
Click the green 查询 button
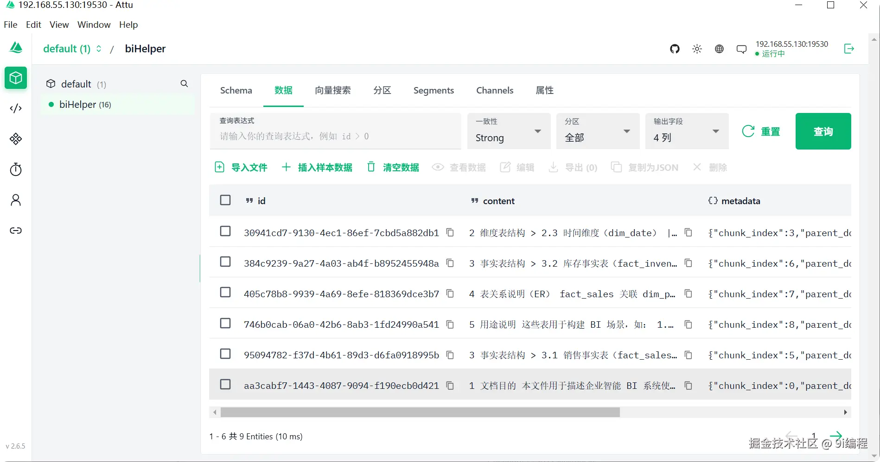pyautogui.click(x=823, y=131)
